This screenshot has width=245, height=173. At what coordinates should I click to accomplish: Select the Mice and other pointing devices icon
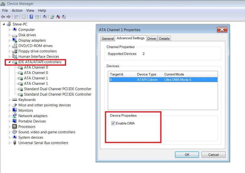pyautogui.click(x=15, y=105)
